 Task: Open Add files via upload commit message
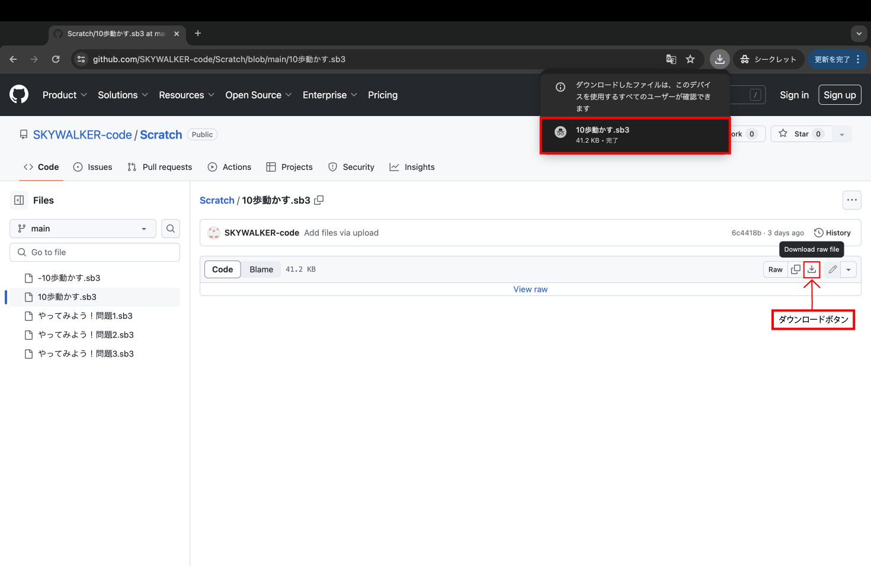(341, 233)
